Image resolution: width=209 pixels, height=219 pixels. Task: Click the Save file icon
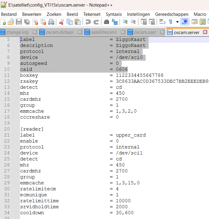tap(19, 22)
